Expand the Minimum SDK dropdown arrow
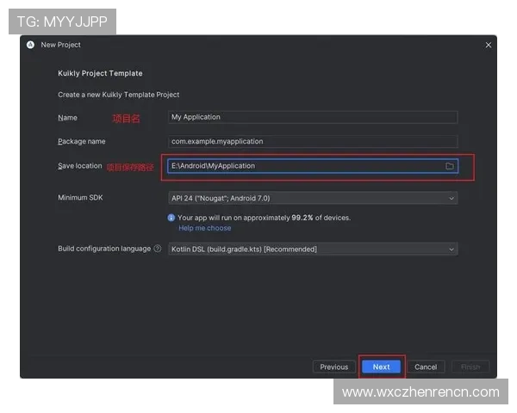517x413 pixels. coord(451,198)
